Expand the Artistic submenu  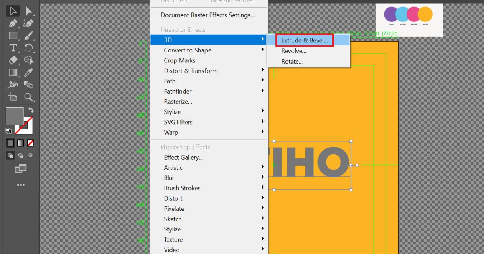click(209, 168)
